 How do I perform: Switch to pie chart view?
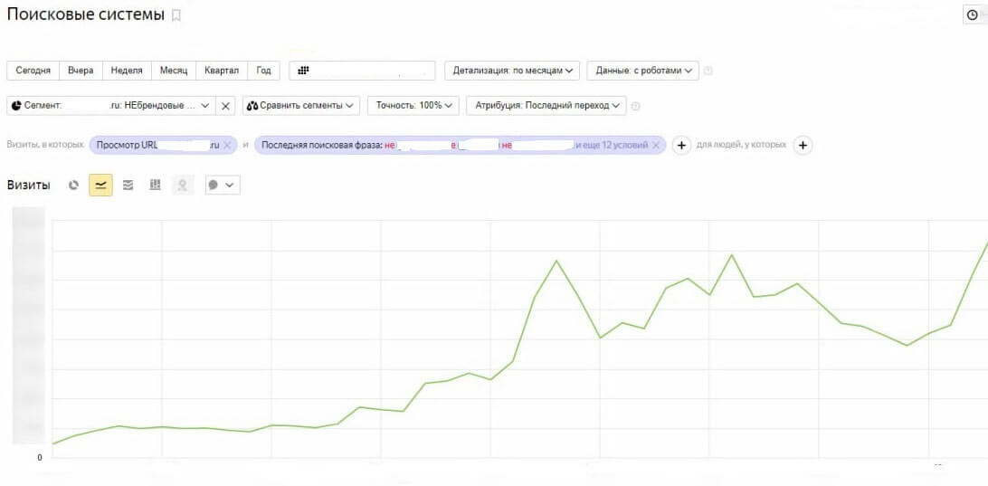point(73,186)
